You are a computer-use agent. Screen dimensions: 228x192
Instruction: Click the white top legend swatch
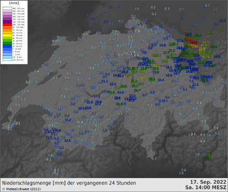pos(7,8)
